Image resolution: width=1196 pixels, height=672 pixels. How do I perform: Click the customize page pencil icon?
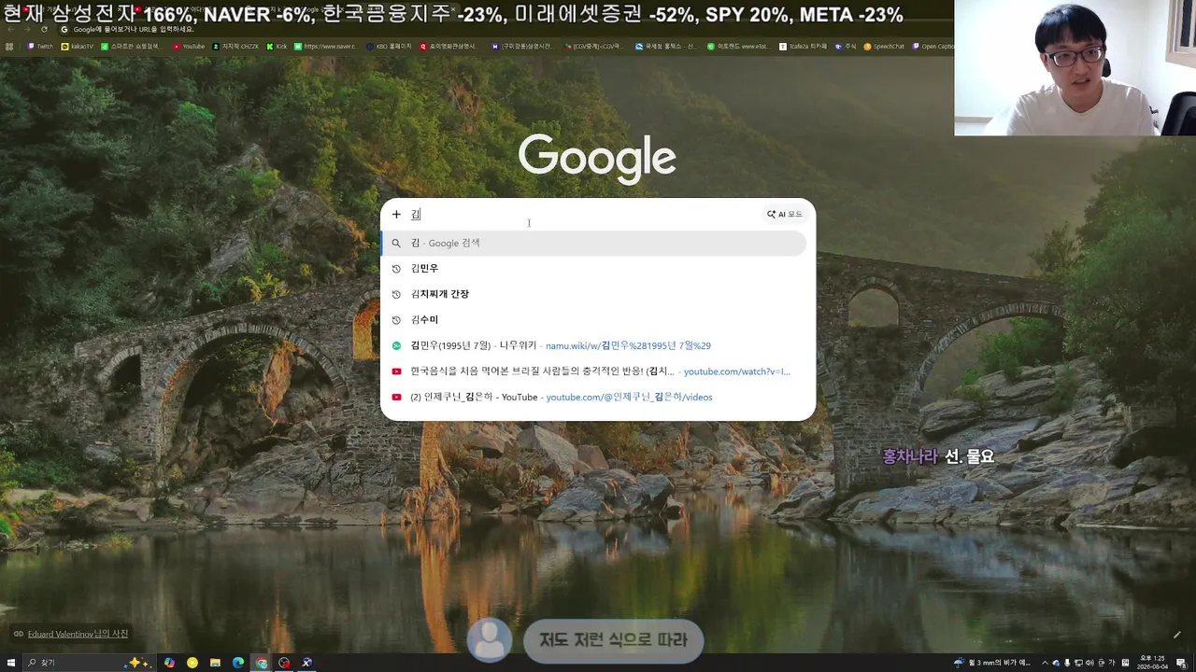coord(1177,635)
